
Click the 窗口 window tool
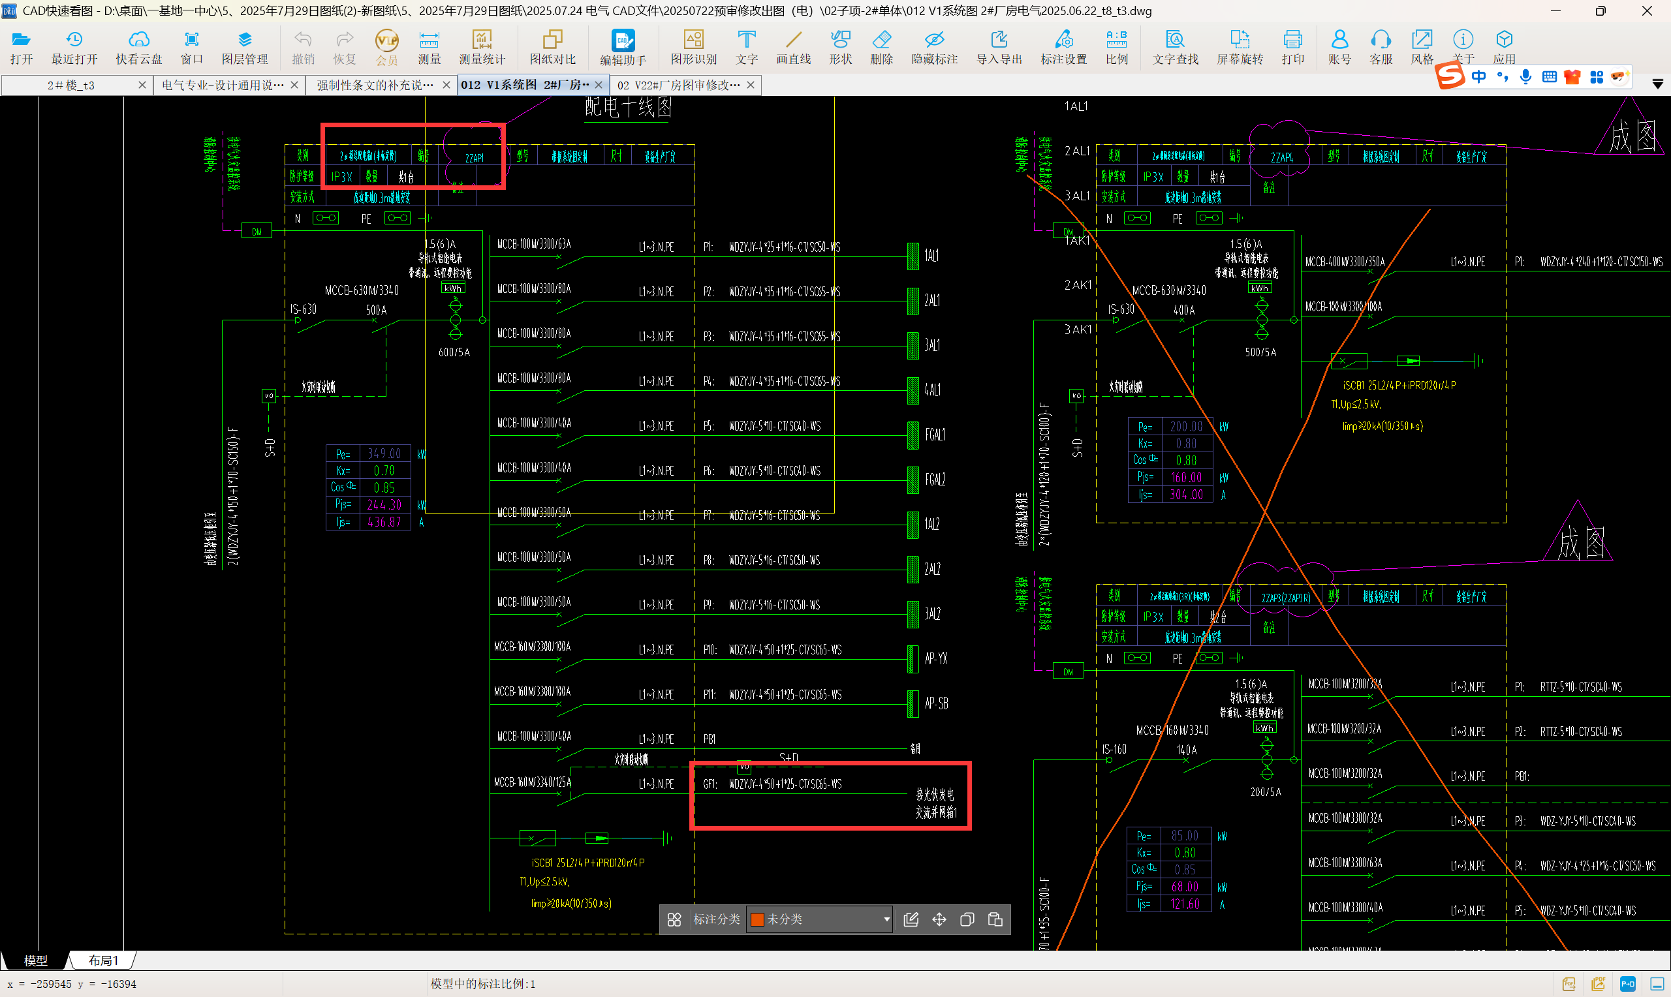point(191,47)
